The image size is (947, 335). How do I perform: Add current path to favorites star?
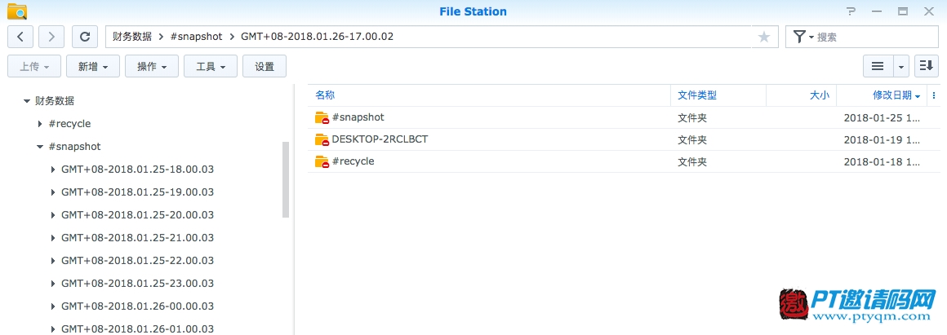(x=764, y=37)
